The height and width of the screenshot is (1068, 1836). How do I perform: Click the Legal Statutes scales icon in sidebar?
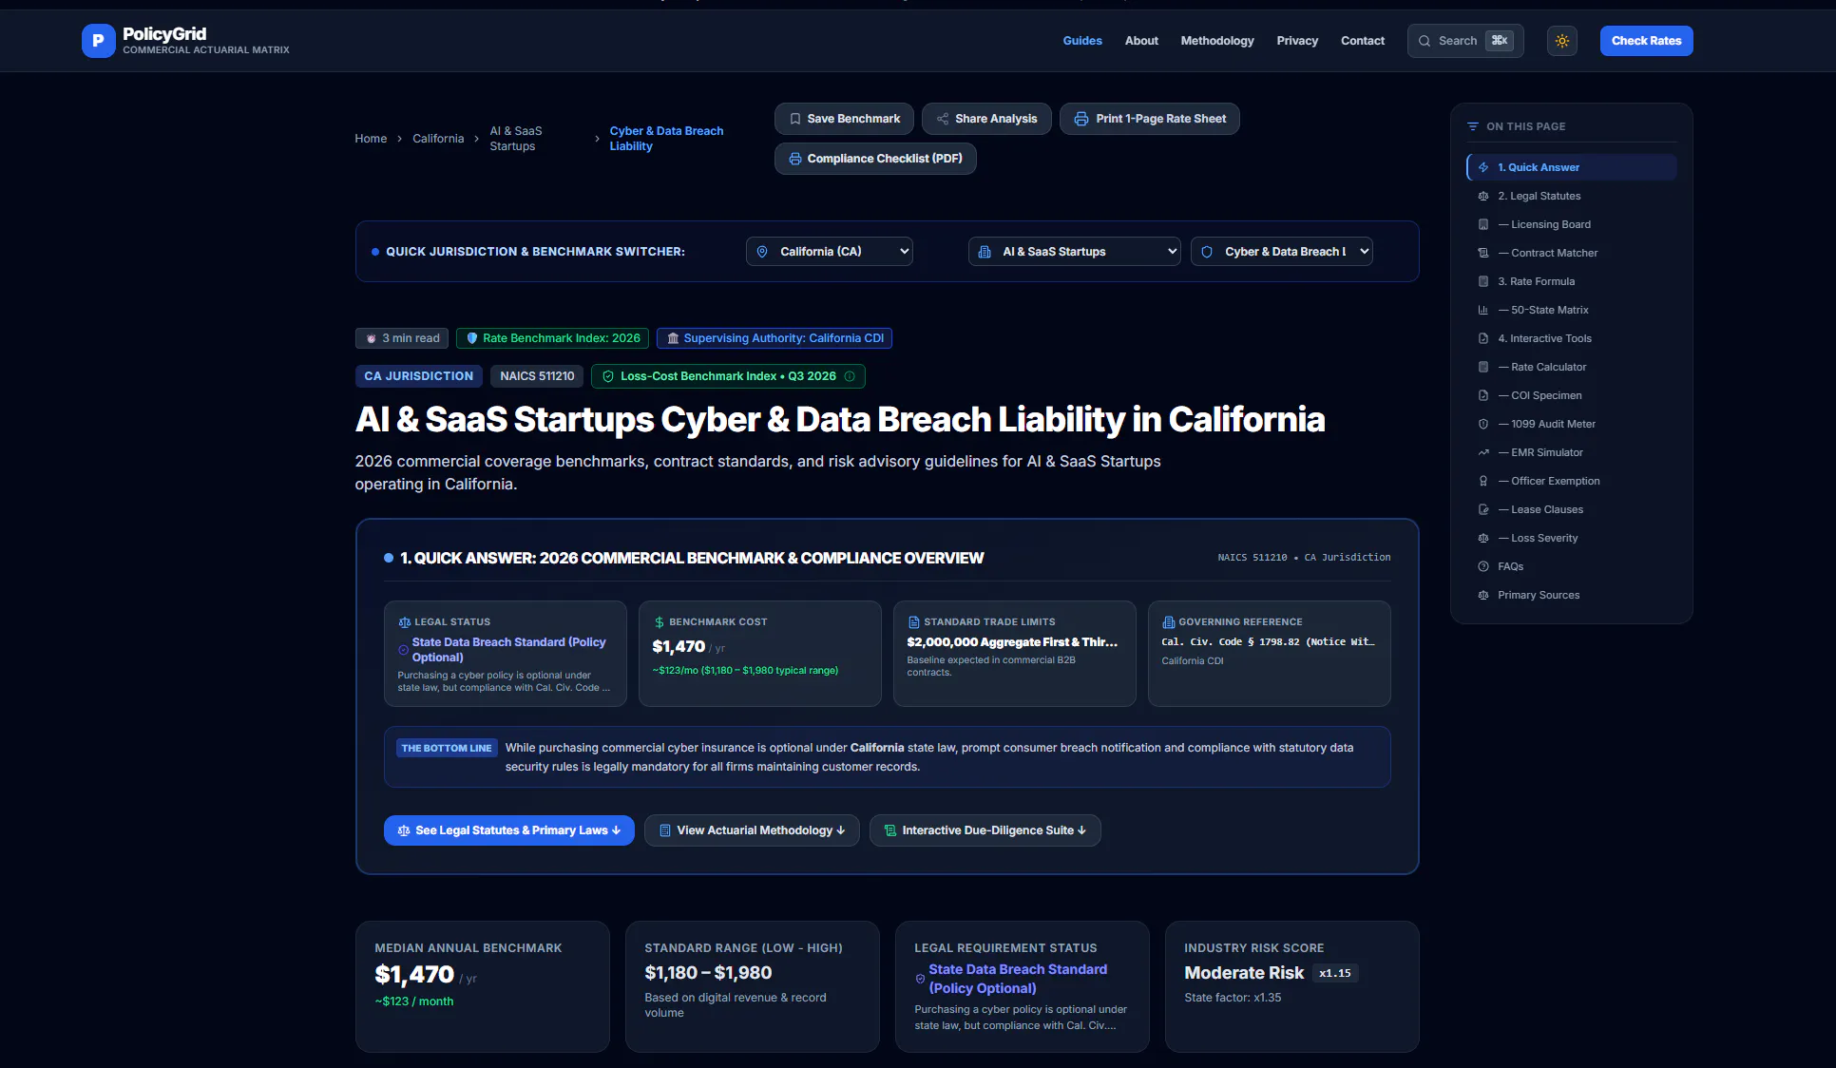(1482, 196)
